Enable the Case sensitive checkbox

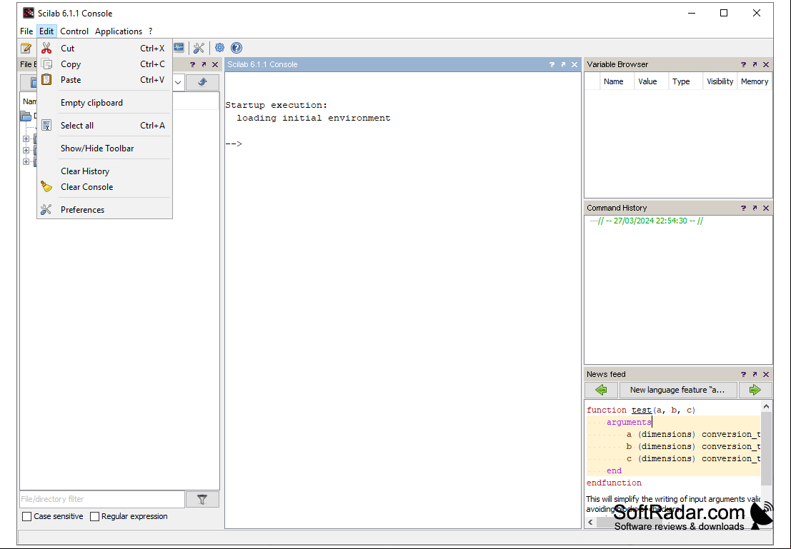click(27, 516)
